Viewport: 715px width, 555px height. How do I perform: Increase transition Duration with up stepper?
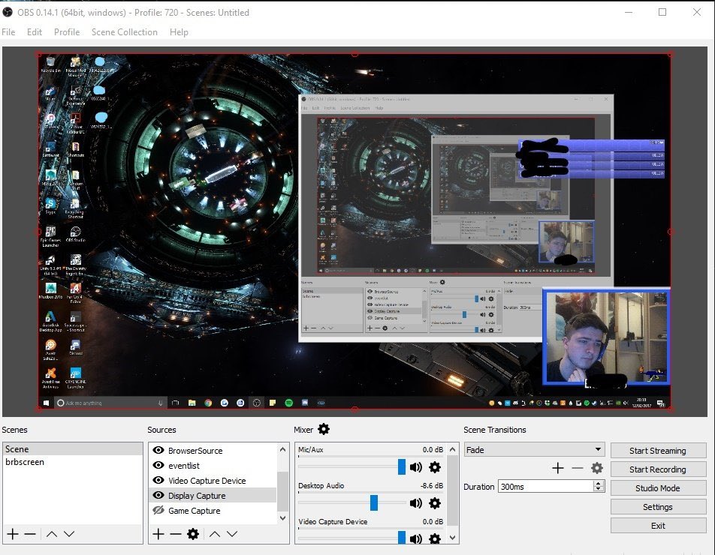(x=599, y=483)
